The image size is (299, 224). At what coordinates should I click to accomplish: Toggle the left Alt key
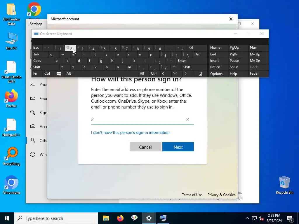click(x=70, y=74)
